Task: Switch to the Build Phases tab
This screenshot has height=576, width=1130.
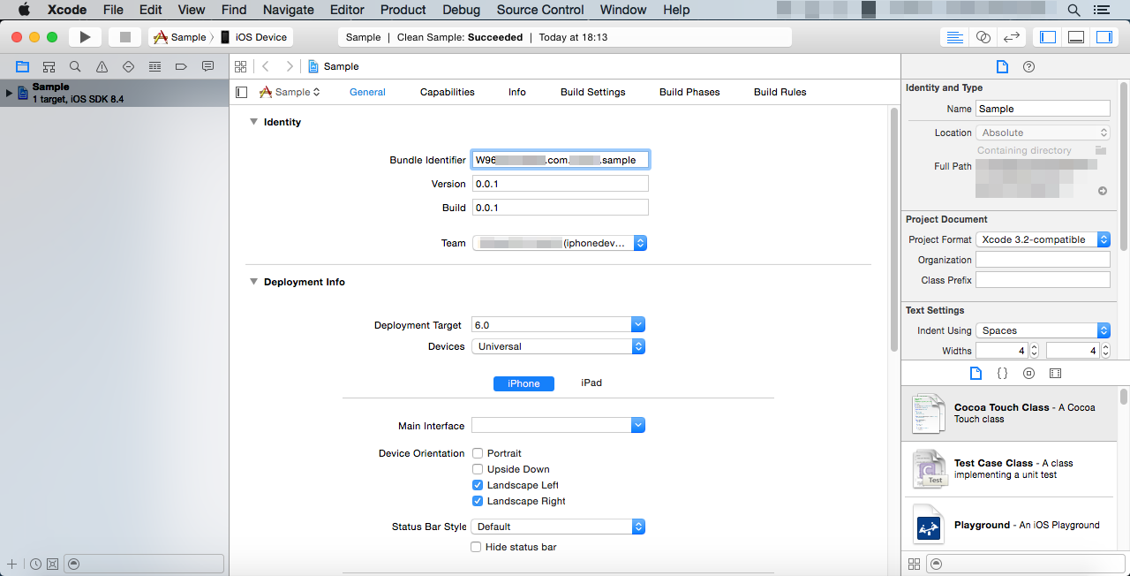Action: point(689,92)
